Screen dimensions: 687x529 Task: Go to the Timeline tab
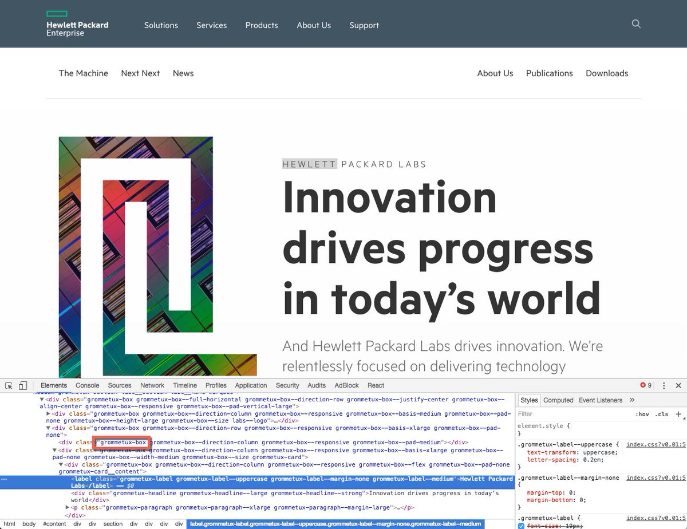pos(185,385)
